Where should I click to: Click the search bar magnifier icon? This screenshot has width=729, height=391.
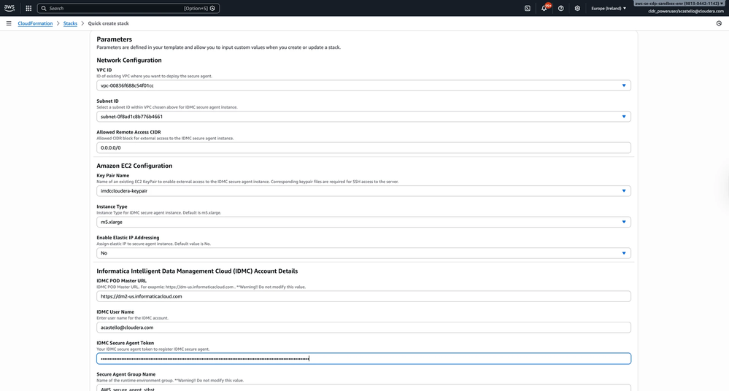tap(44, 8)
